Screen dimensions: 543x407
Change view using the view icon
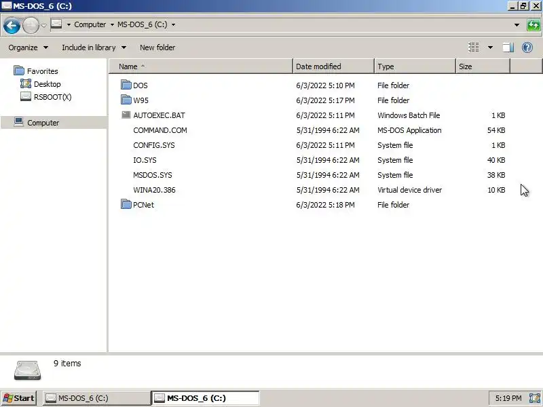[473, 47]
